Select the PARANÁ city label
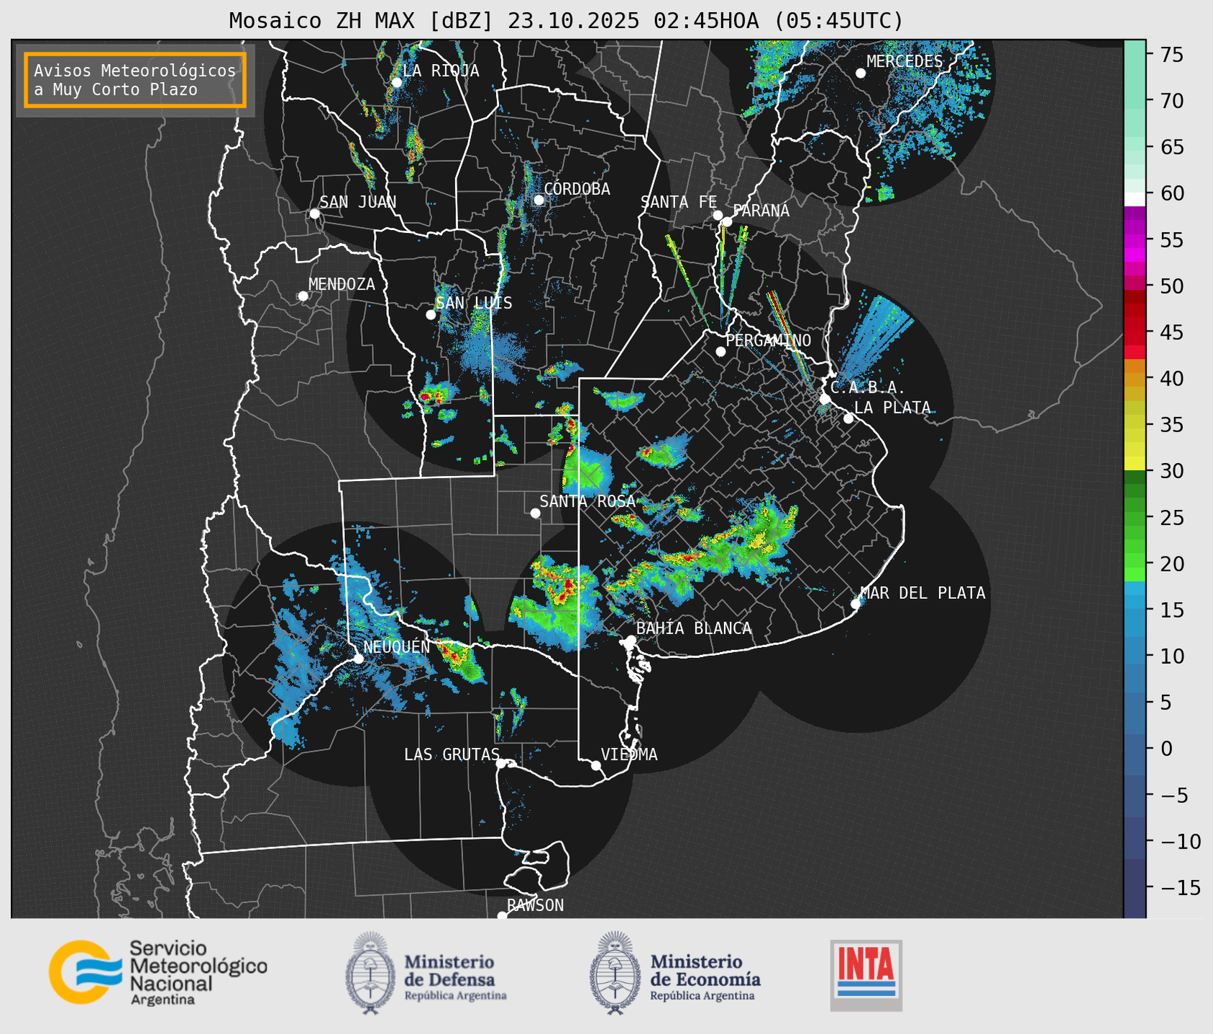The height and width of the screenshot is (1034, 1213). pos(761,211)
